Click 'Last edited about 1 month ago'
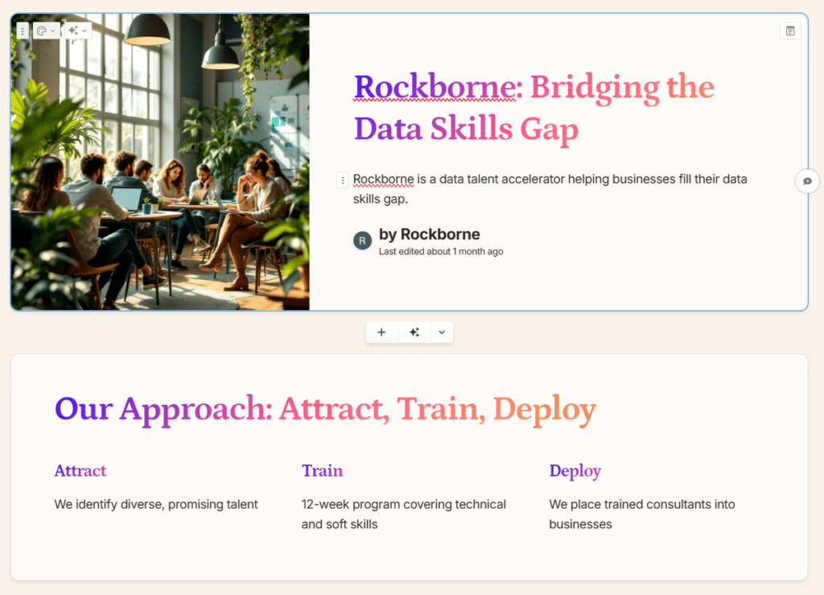824x595 pixels. (441, 252)
